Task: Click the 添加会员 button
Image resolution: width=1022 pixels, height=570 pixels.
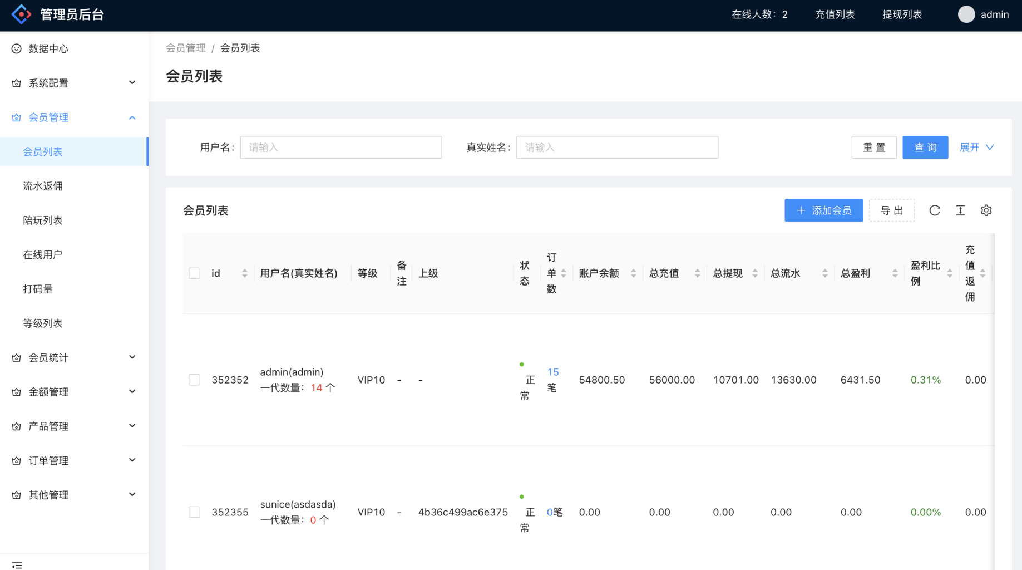Action: (x=824, y=210)
